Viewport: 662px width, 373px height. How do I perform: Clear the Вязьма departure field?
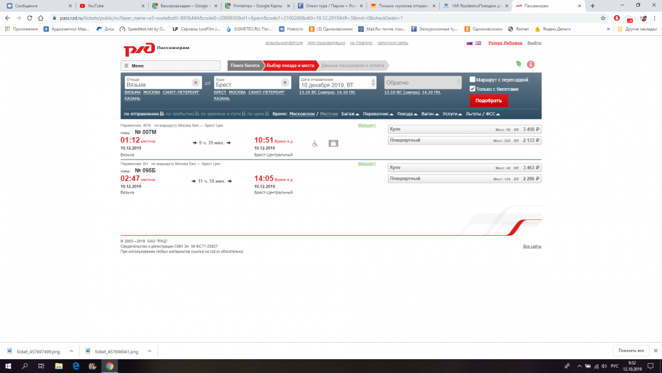coord(195,83)
